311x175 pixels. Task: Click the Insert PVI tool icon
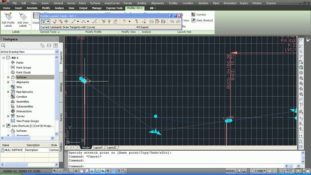pos(55,21)
